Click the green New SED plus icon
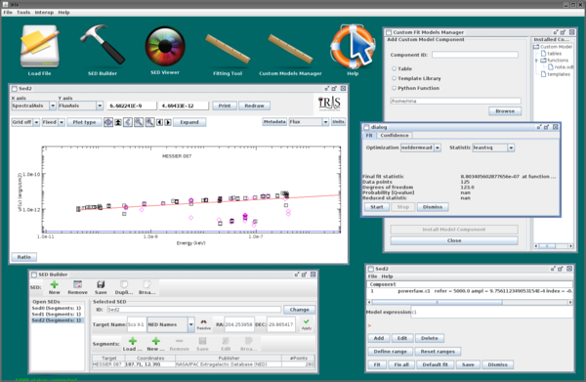Viewport: 586px width, 382px height. pyautogui.click(x=54, y=285)
